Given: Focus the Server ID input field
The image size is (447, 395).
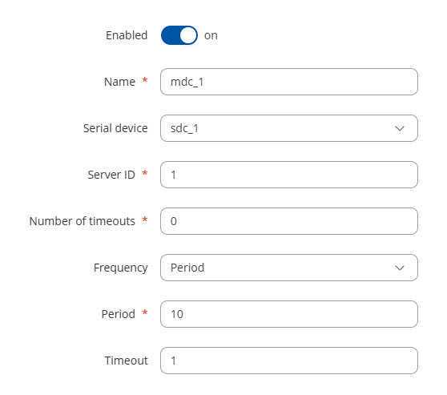Looking at the screenshot, I should (289, 175).
